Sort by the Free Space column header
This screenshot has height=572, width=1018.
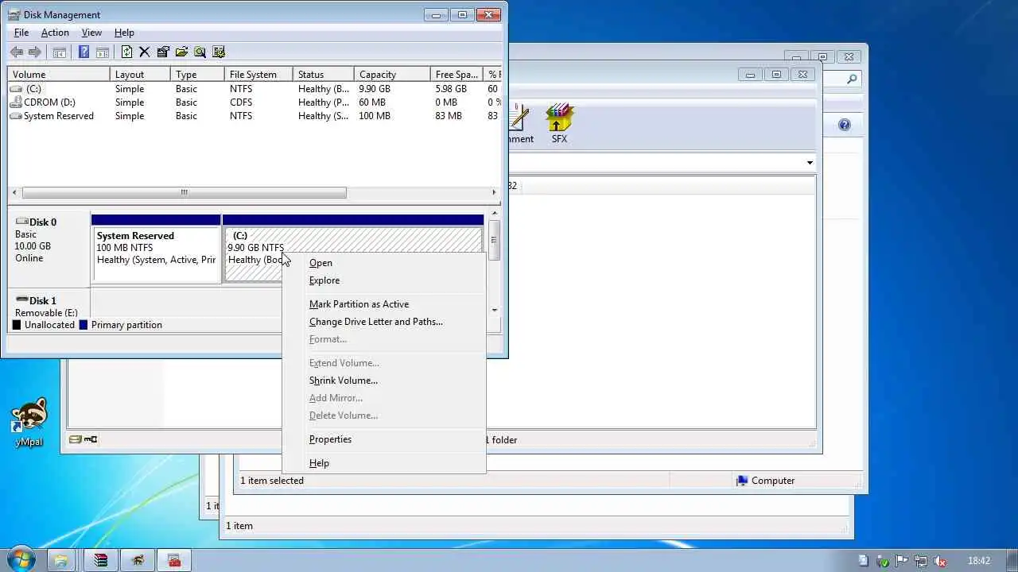(456, 75)
